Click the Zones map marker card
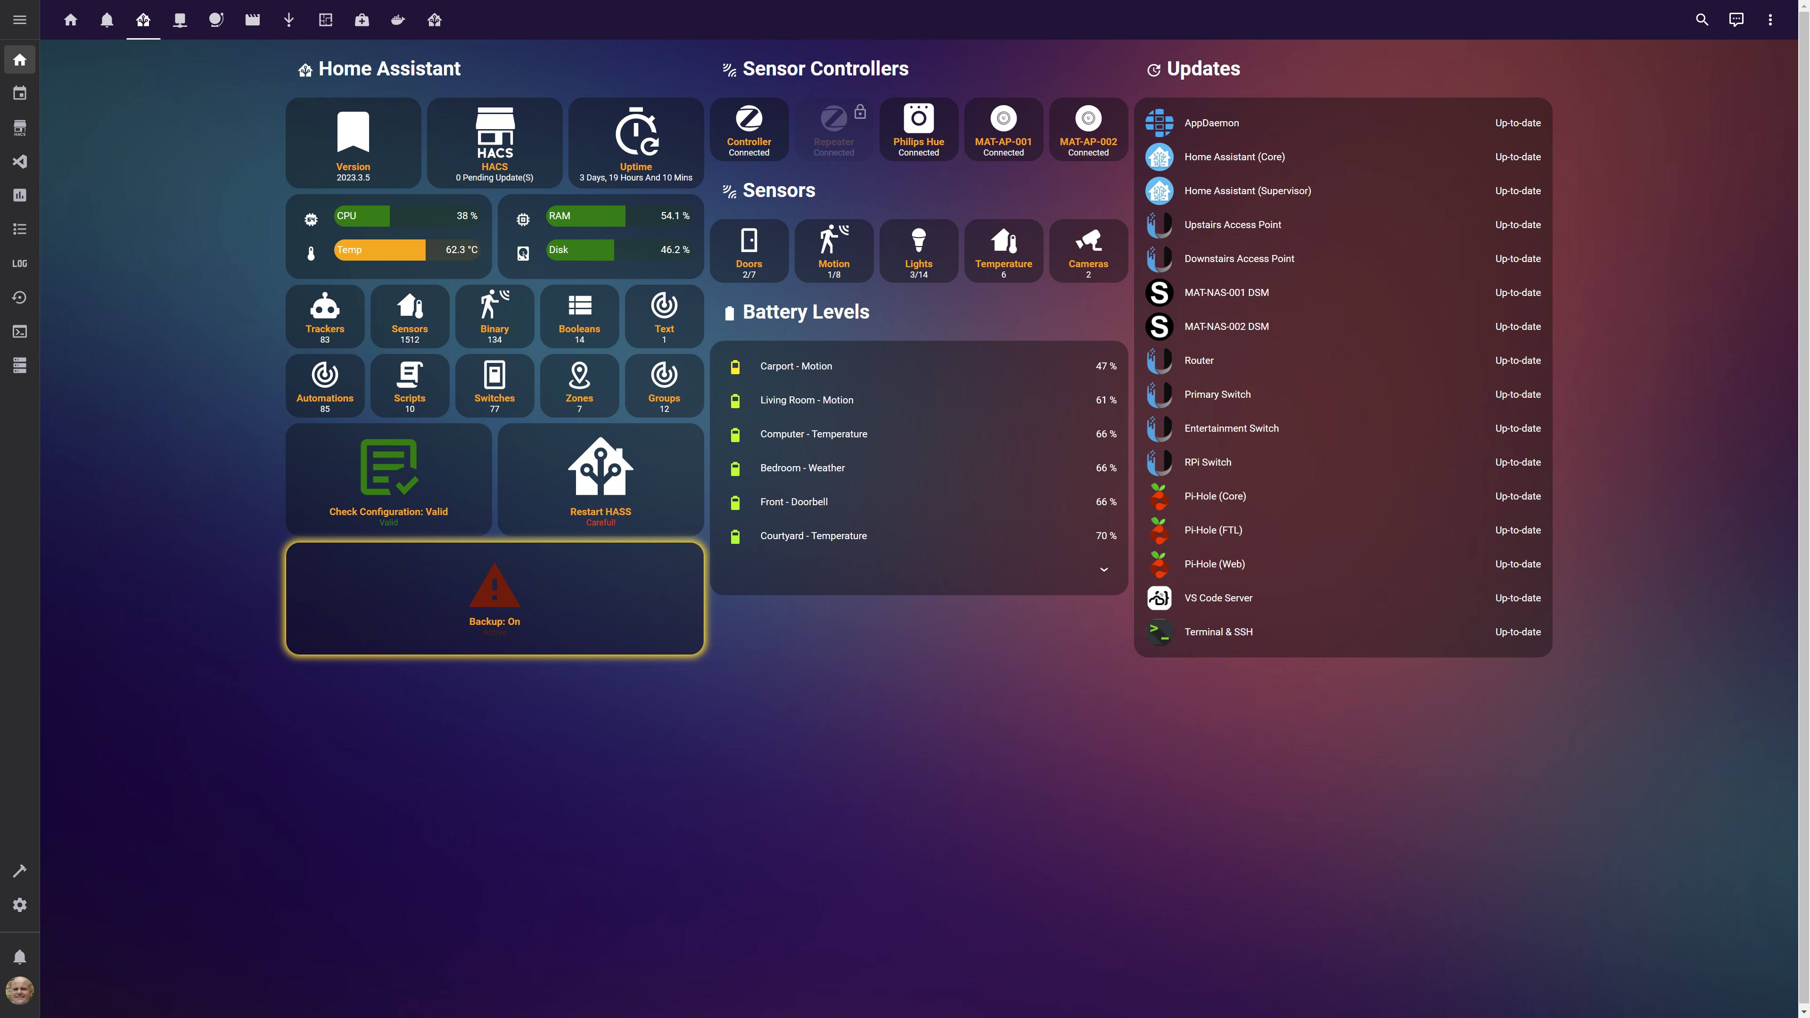The image size is (1810, 1018). point(579,385)
